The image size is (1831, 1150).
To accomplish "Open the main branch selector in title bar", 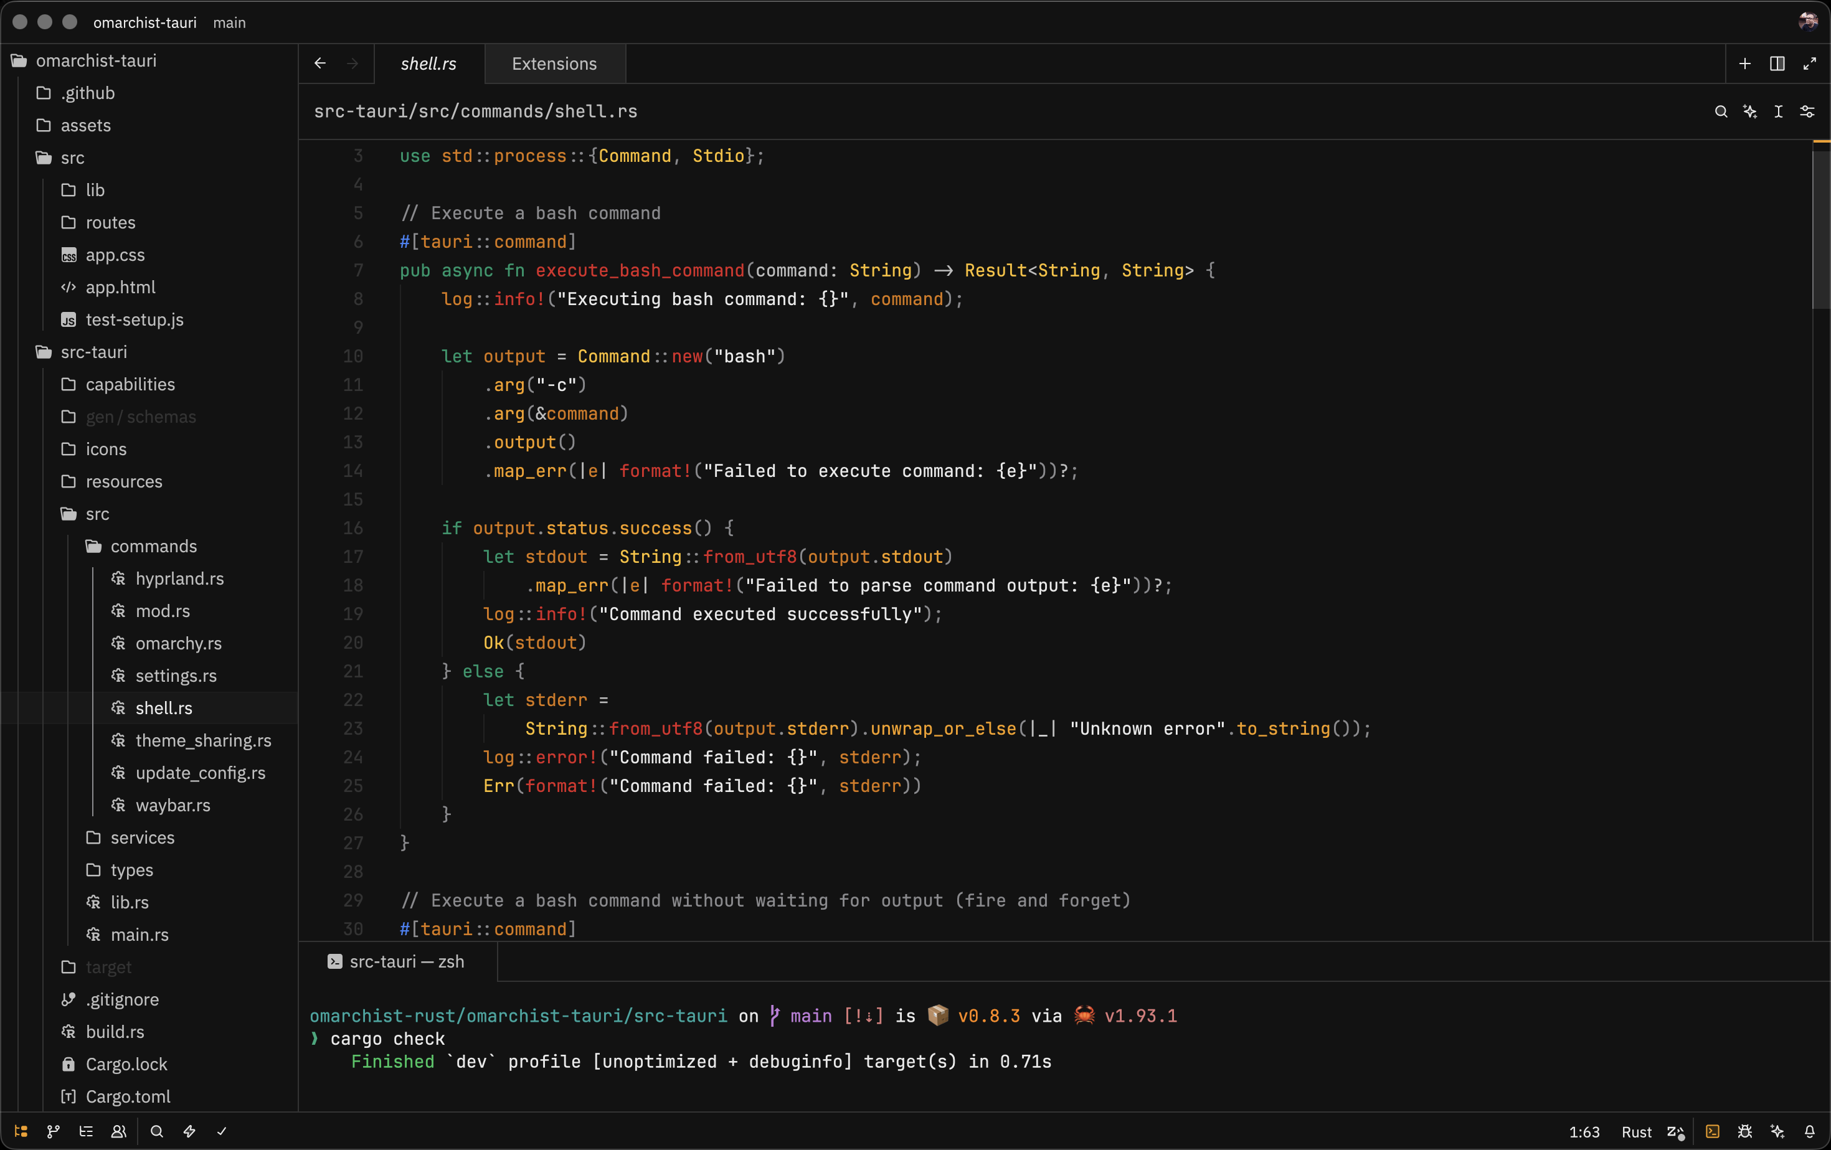I will (x=230, y=23).
